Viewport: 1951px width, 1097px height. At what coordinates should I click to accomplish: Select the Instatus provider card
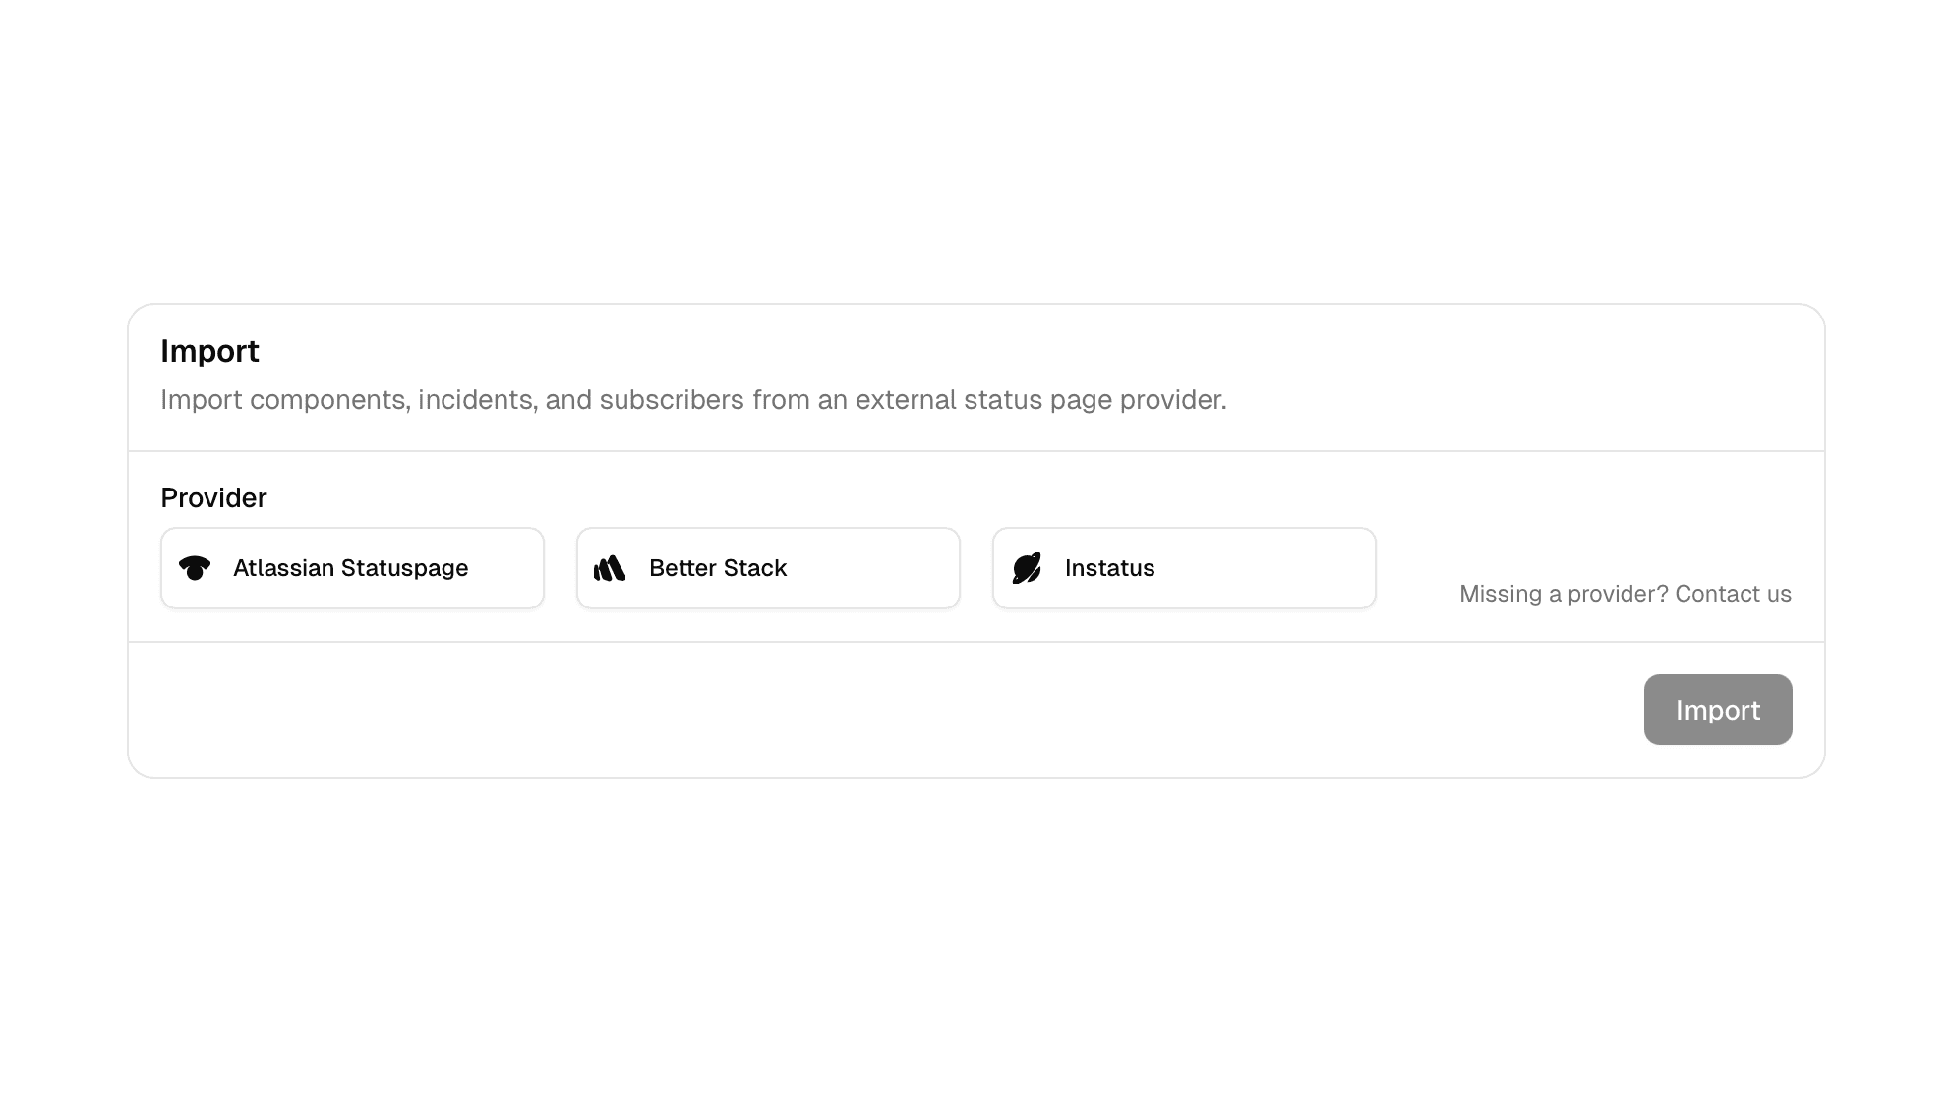[1183, 568]
